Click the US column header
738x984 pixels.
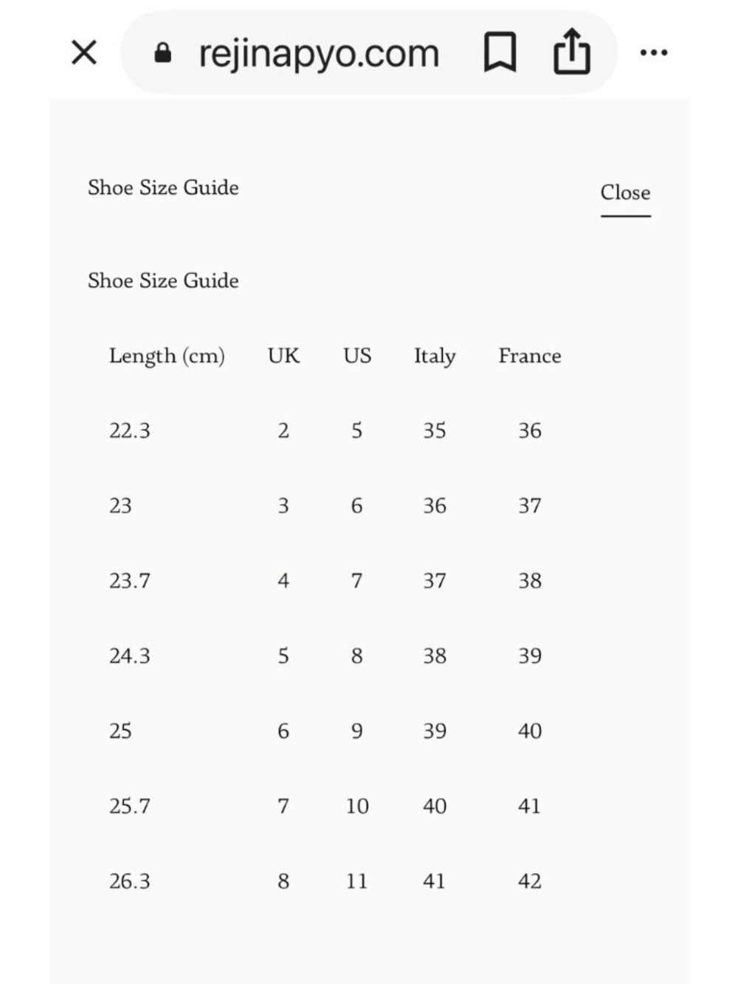pyautogui.click(x=357, y=356)
